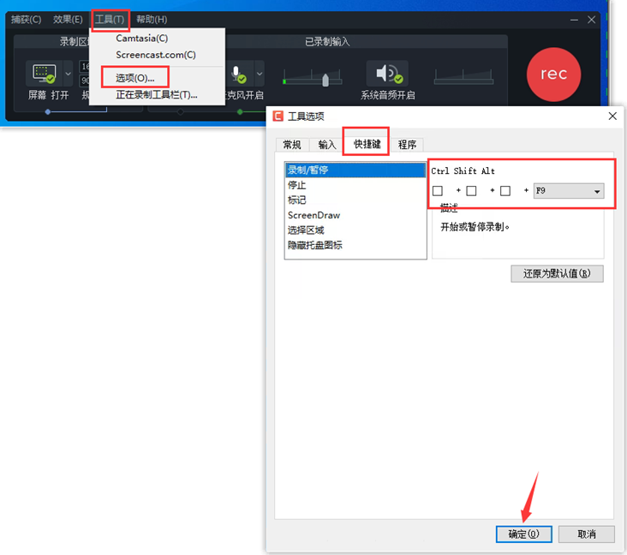
Task: Expand the screen area dropdown arrow
Action: (69, 74)
